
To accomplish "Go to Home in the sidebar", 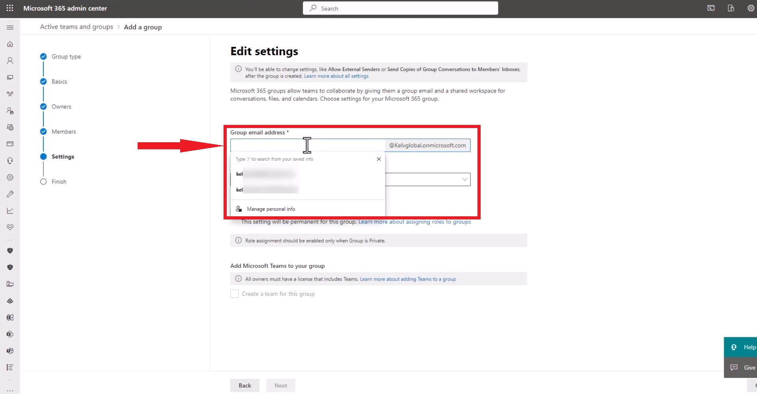I will coord(10,44).
